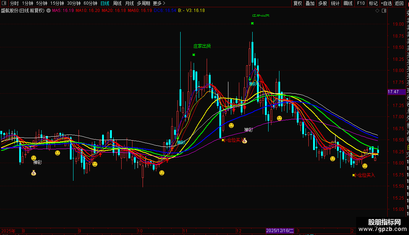Toggle the right side panel icon

[x=384, y=11]
